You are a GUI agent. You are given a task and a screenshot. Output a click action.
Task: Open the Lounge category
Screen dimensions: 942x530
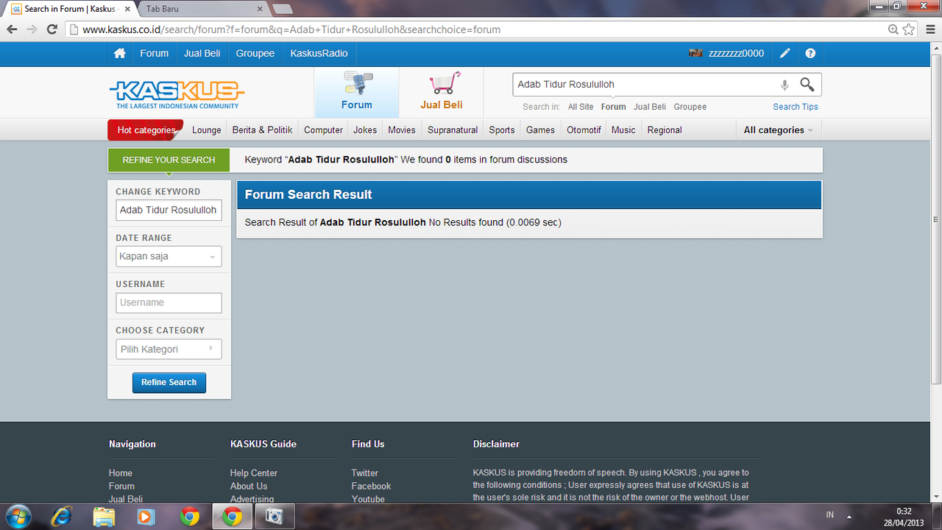[207, 130]
